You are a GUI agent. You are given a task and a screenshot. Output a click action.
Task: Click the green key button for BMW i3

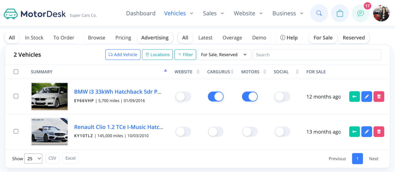tap(355, 96)
